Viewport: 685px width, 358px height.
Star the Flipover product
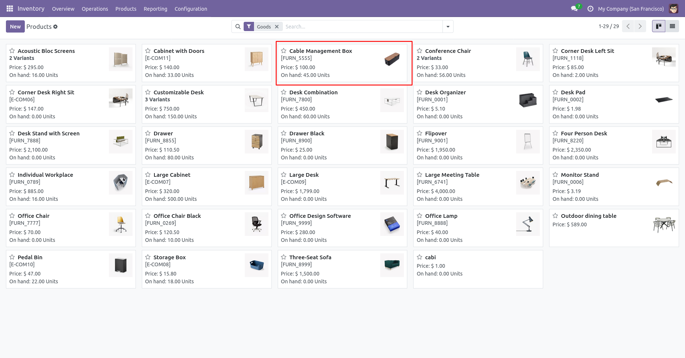click(x=420, y=133)
